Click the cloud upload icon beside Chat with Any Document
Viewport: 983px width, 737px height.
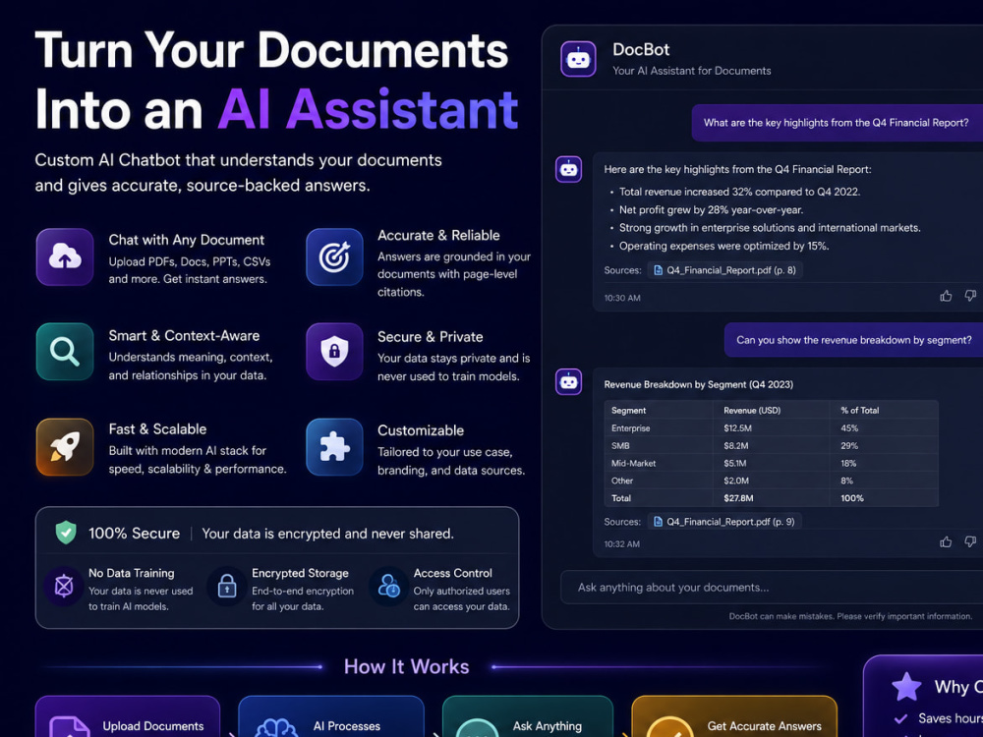(x=65, y=256)
